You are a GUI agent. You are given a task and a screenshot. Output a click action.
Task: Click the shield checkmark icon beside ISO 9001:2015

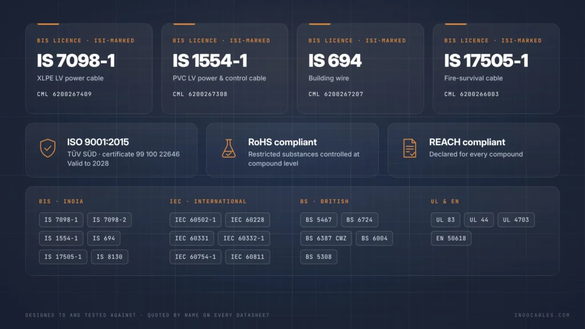click(48, 148)
